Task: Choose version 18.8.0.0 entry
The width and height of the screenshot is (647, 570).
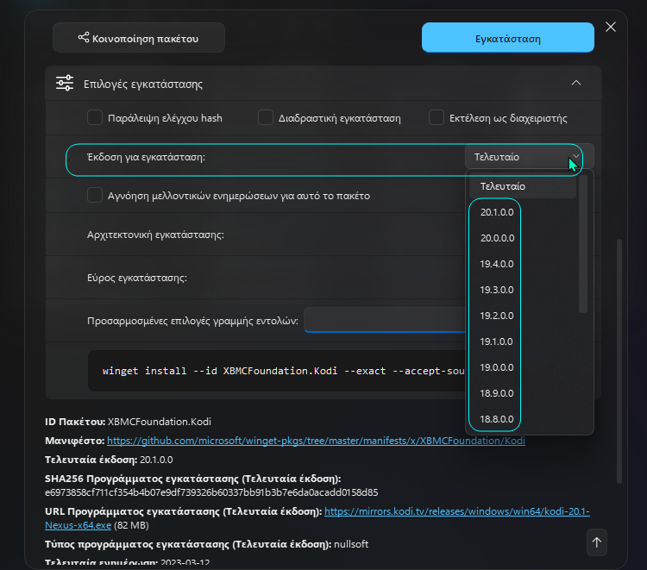Action: pyautogui.click(x=497, y=419)
